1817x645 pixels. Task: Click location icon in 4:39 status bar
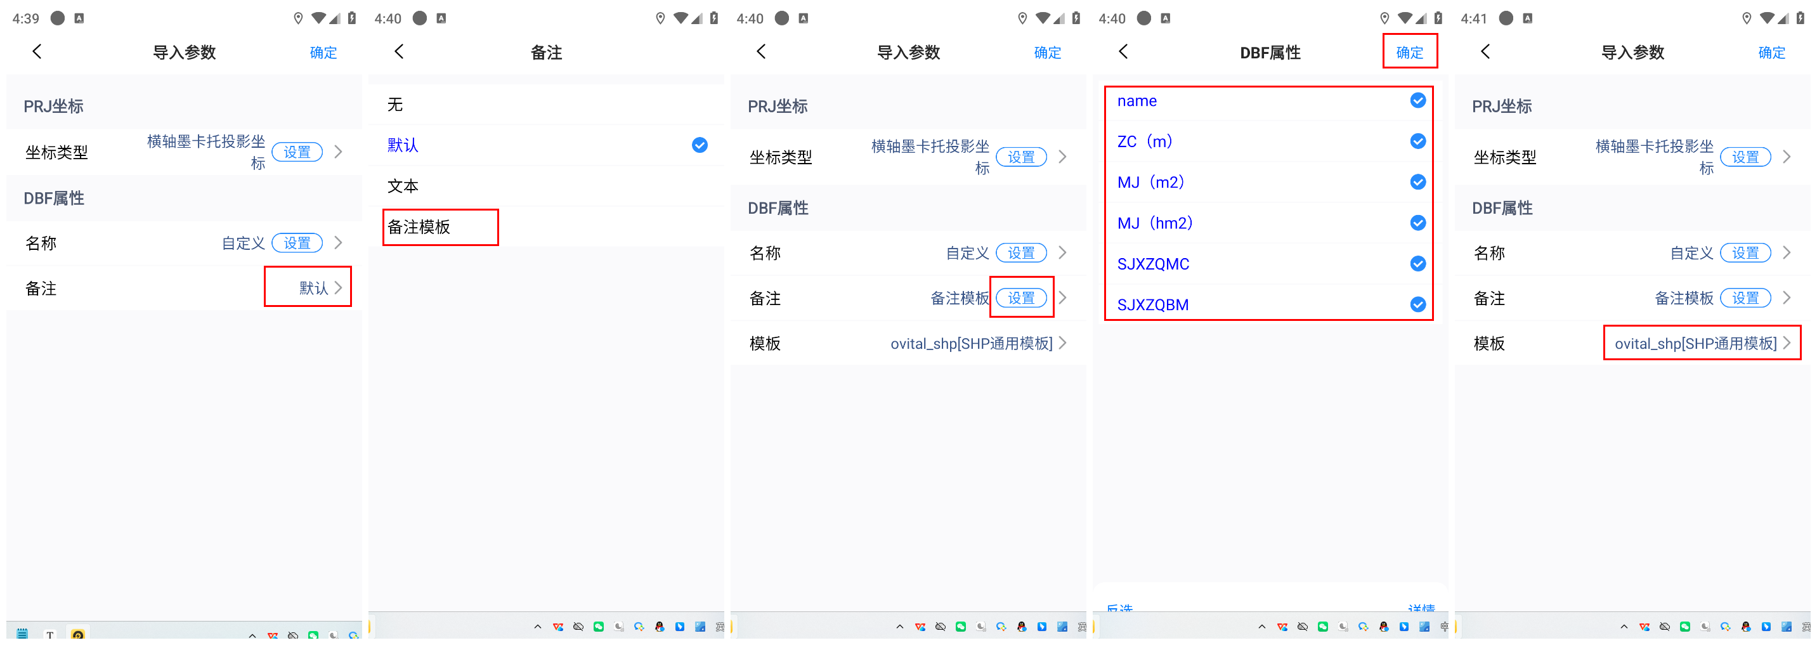click(x=298, y=18)
